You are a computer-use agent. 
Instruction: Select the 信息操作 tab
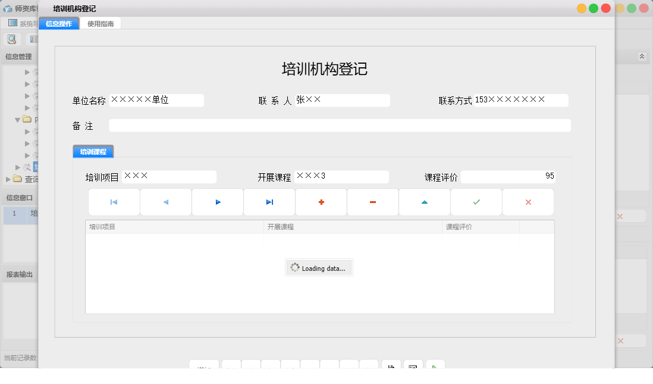coord(58,23)
